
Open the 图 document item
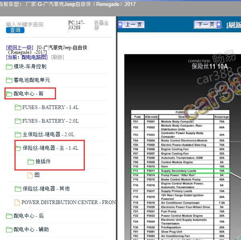click(37, 175)
